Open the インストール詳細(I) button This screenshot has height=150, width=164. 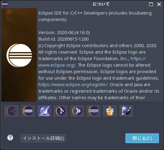(43, 138)
